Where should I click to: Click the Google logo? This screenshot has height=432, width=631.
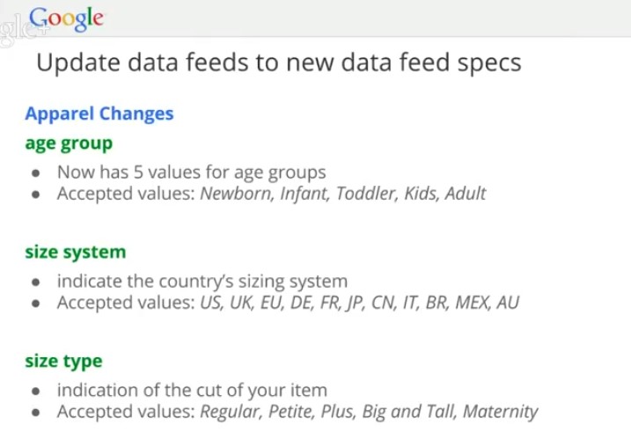click(66, 18)
